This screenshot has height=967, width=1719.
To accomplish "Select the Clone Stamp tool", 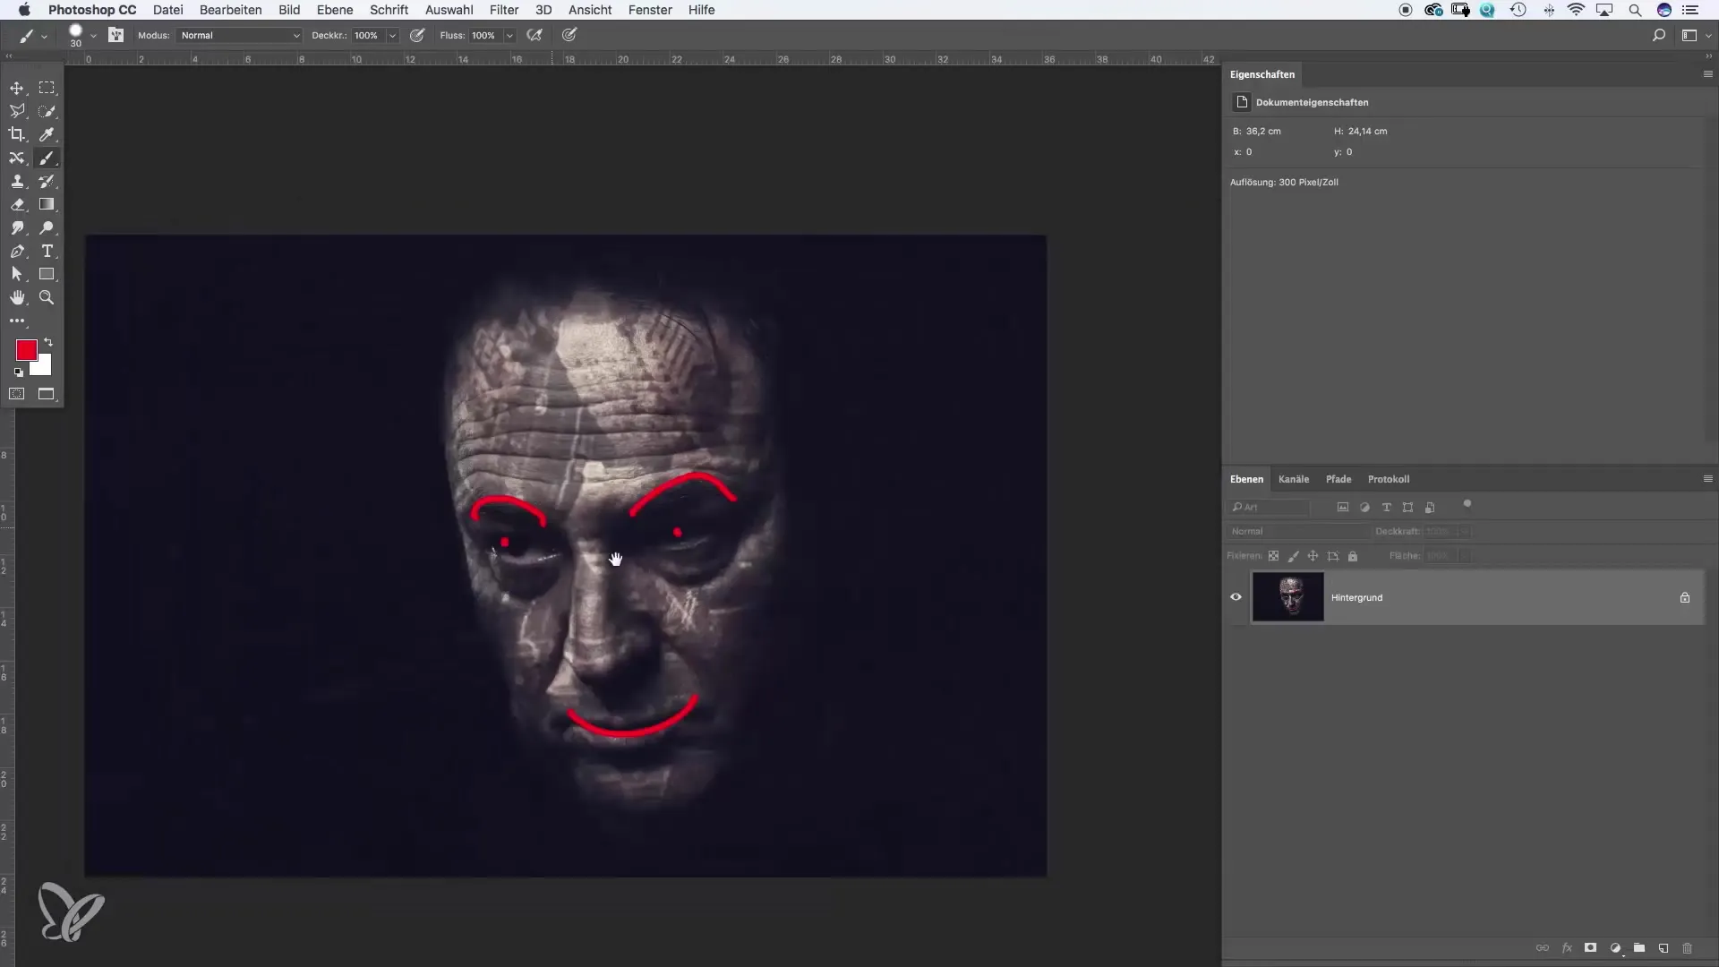I will point(17,181).
